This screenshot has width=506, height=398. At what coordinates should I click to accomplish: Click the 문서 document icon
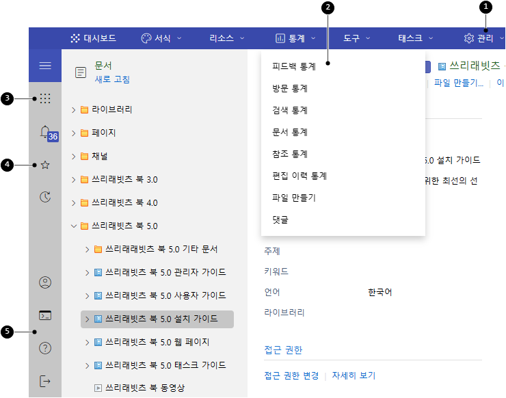(81, 72)
